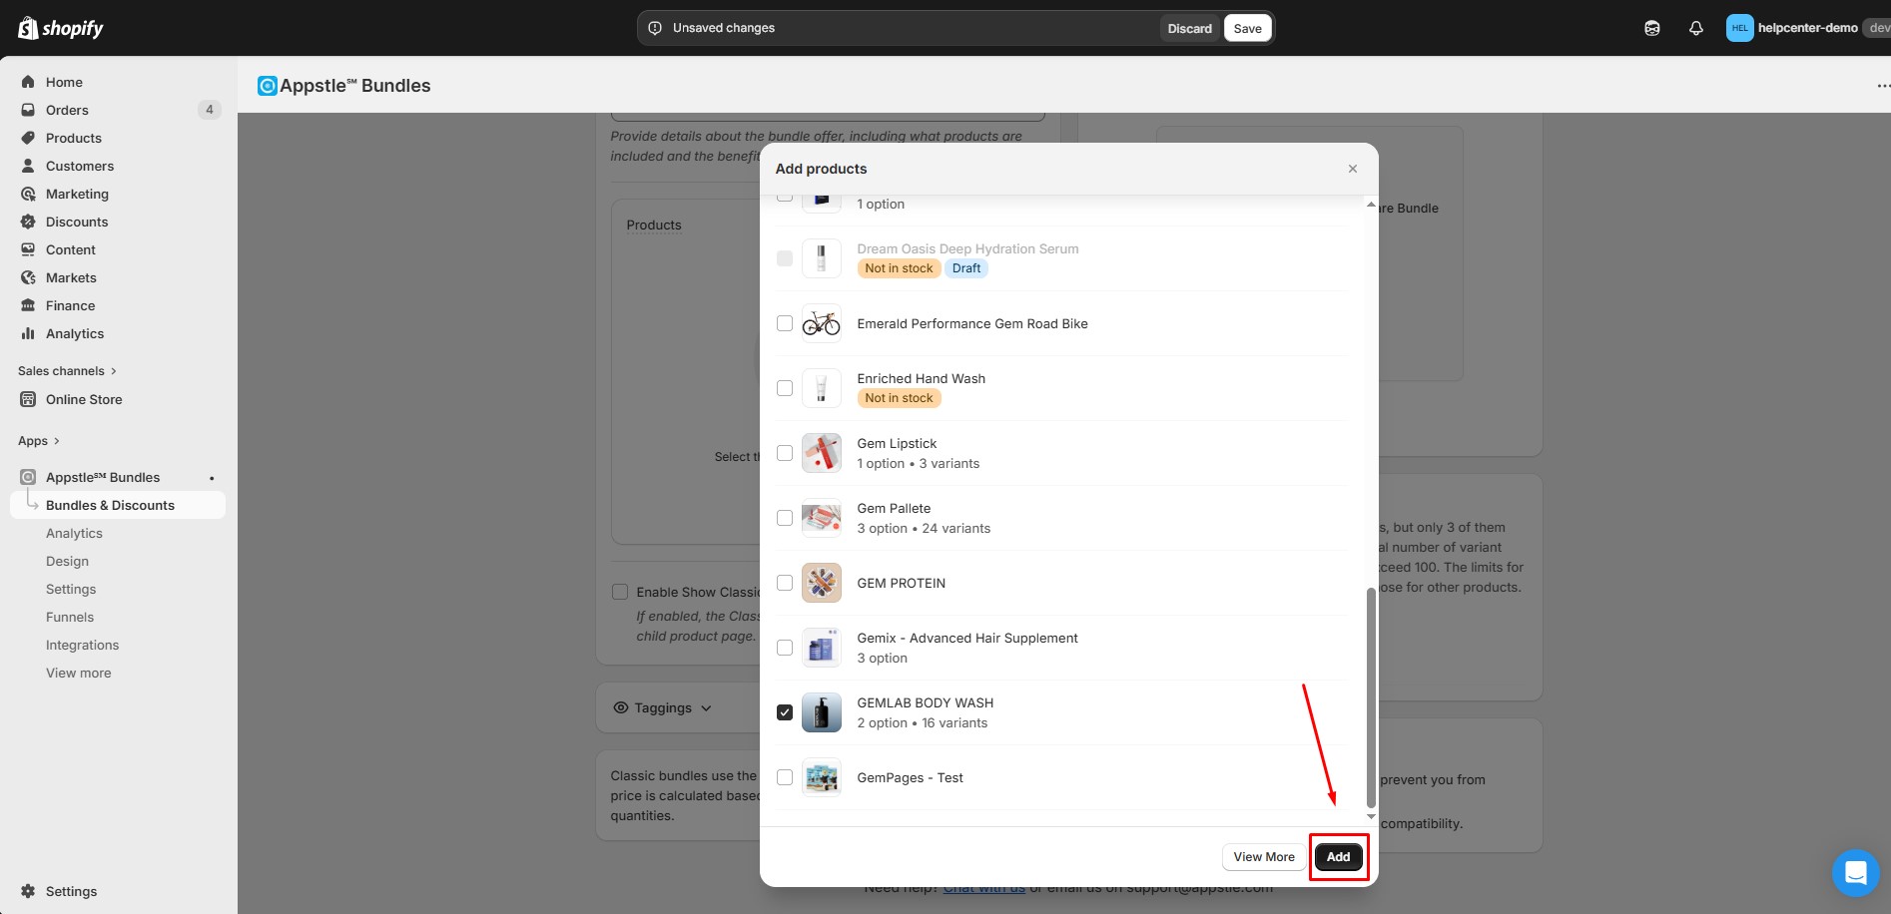
Task: Open the chat support bubble icon
Action: coord(1855,873)
